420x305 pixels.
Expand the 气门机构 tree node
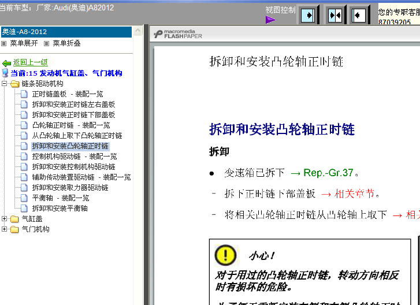tap(5, 229)
